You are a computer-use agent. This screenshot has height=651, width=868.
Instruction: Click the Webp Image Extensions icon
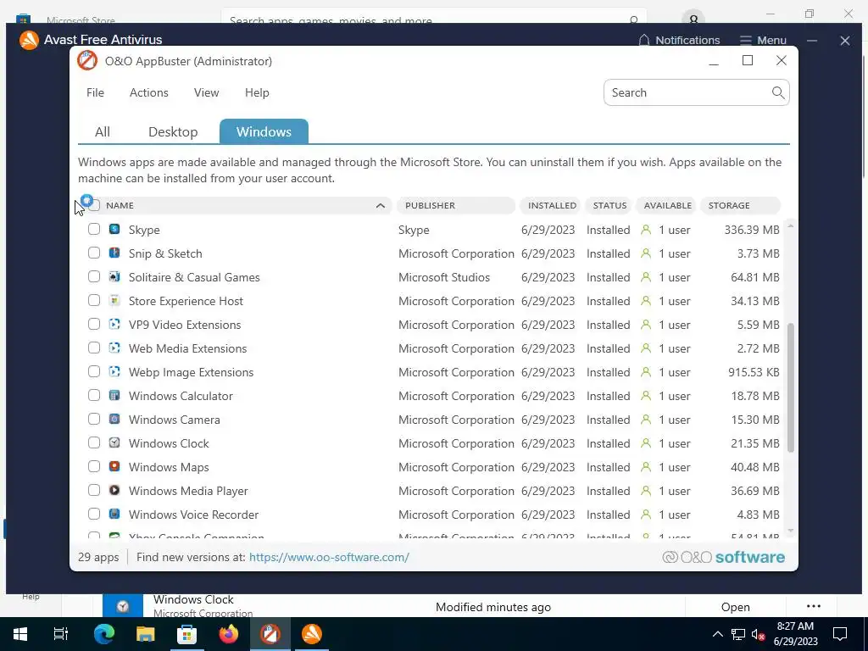tap(114, 372)
